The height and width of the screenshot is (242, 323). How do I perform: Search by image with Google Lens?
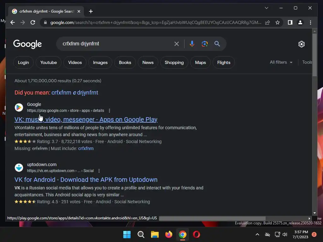coord(204,43)
